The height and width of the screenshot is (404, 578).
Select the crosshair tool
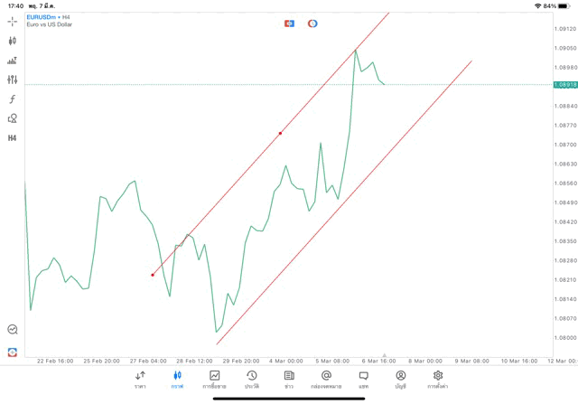click(x=13, y=22)
